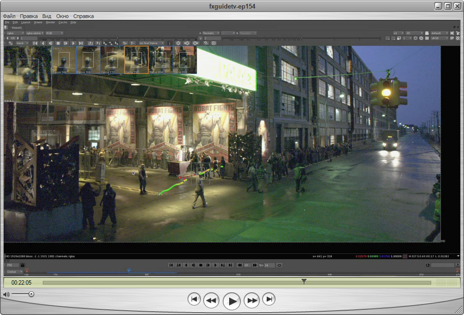This screenshot has height=315, width=464.
Task: Select the frame 790 keyframe thumbnail
Action: pos(136,60)
